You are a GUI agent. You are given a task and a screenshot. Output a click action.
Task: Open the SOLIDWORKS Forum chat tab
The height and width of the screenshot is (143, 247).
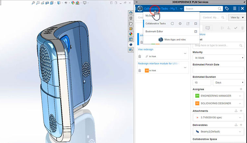coord(131,50)
